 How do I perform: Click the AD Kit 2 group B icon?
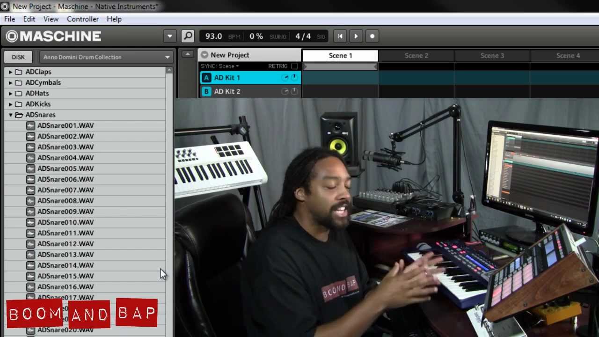click(206, 91)
